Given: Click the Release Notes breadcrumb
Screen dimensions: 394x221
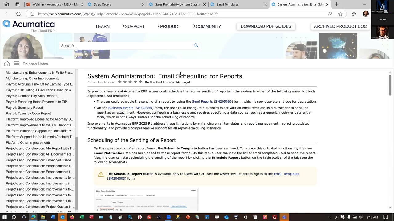Looking at the screenshot, I should [x=35, y=64].
